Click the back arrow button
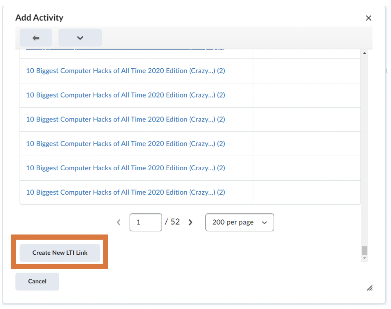The image size is (391, 309). 36,38
